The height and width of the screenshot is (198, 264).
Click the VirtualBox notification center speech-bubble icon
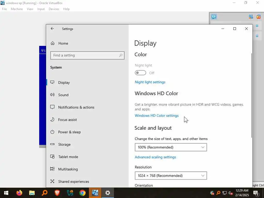click(214, 17)
